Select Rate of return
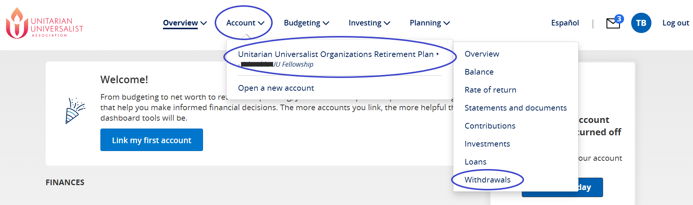This screenshot has width=693, height=205. coord(490,90)
